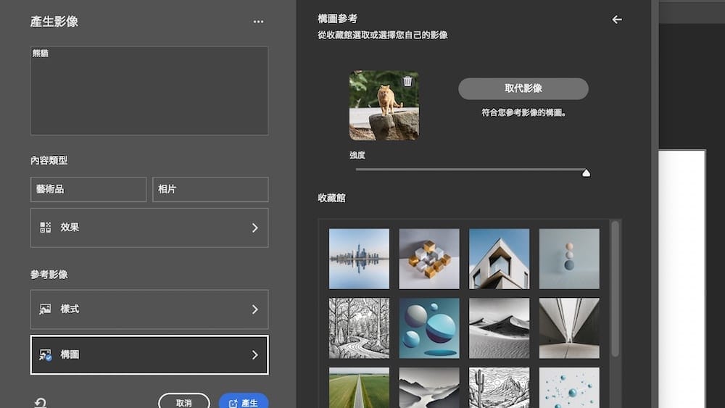Viewport: 725px width, 408px height.
Task: Choose the grayscale sand dunes thumbnail
Action: tap(499, 328)
